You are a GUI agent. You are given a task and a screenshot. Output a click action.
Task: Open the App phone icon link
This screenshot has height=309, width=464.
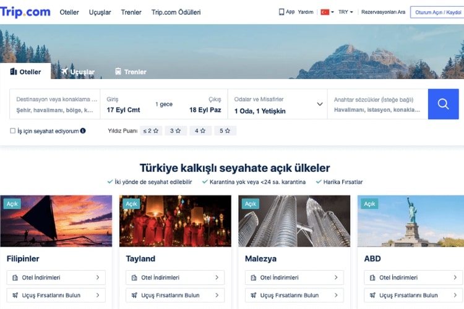tap(281, 12)
